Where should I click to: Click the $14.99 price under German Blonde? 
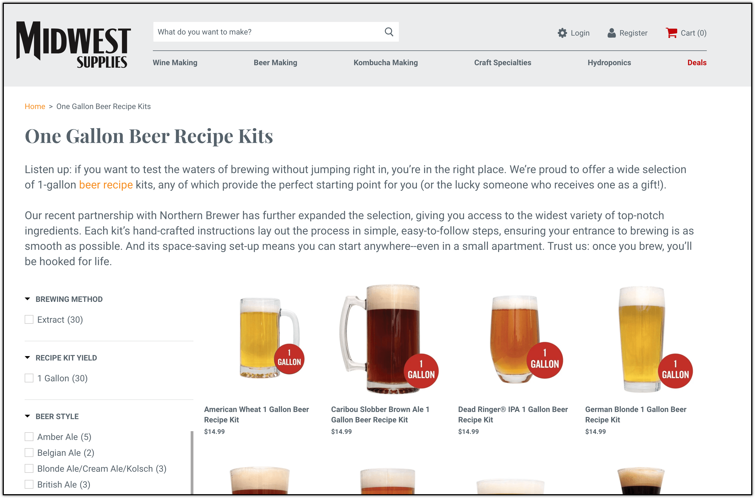pos(596,432)
